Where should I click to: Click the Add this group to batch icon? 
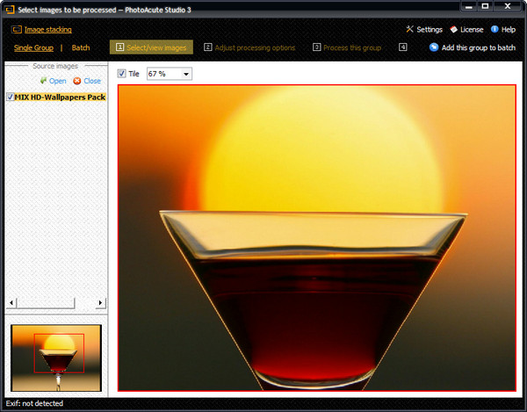pos(434,47)
